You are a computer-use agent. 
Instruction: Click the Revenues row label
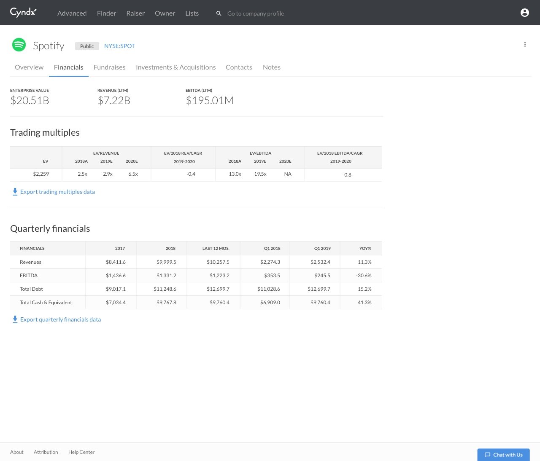click(30, 262)
